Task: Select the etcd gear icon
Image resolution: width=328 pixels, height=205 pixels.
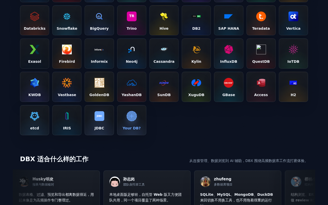Action: (35, 116)
